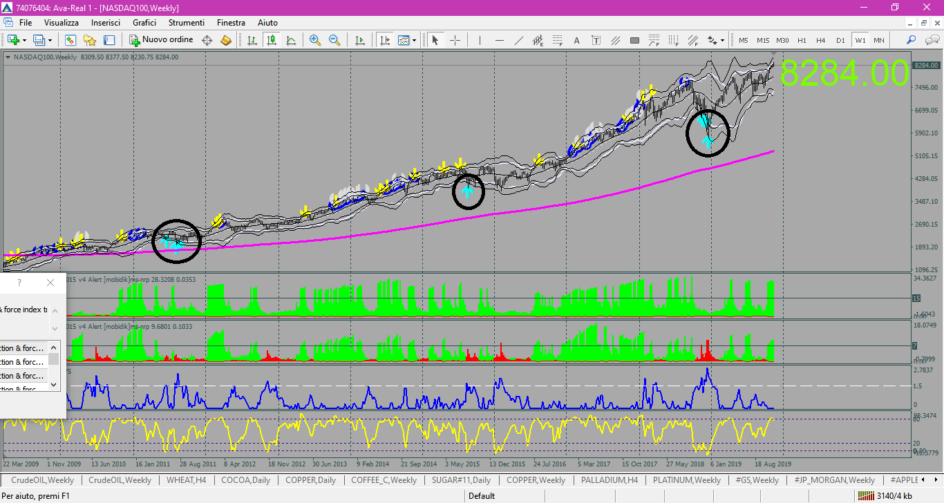Switch to M15 timeframe
The image size is (944, 503).
tap(763, 40)
